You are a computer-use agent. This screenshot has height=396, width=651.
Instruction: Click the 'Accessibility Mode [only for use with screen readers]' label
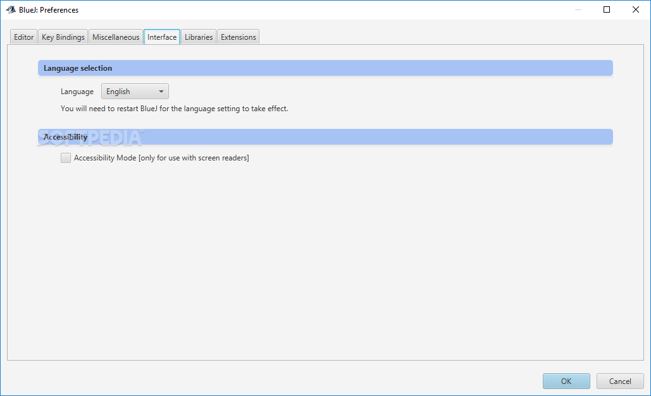coord(161,158)
